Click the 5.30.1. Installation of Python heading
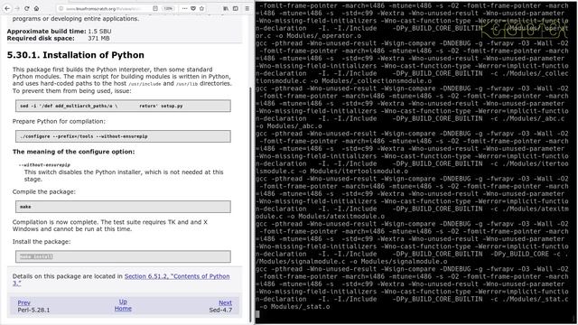Screen dimensions: 578x325 [76, 55]
